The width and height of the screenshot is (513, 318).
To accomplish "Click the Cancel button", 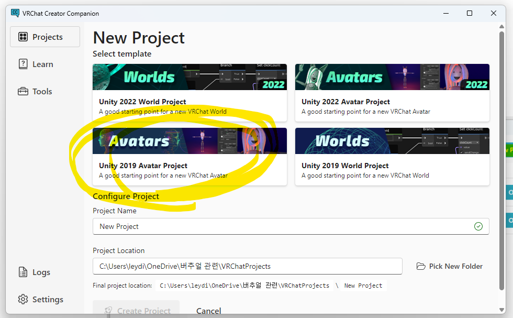I will coord(209,311).
